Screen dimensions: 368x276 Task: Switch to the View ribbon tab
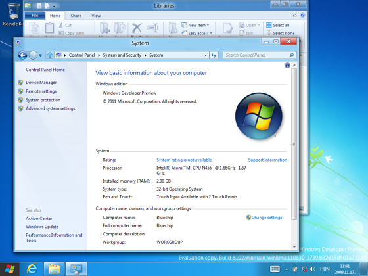[x=96, y=16]
